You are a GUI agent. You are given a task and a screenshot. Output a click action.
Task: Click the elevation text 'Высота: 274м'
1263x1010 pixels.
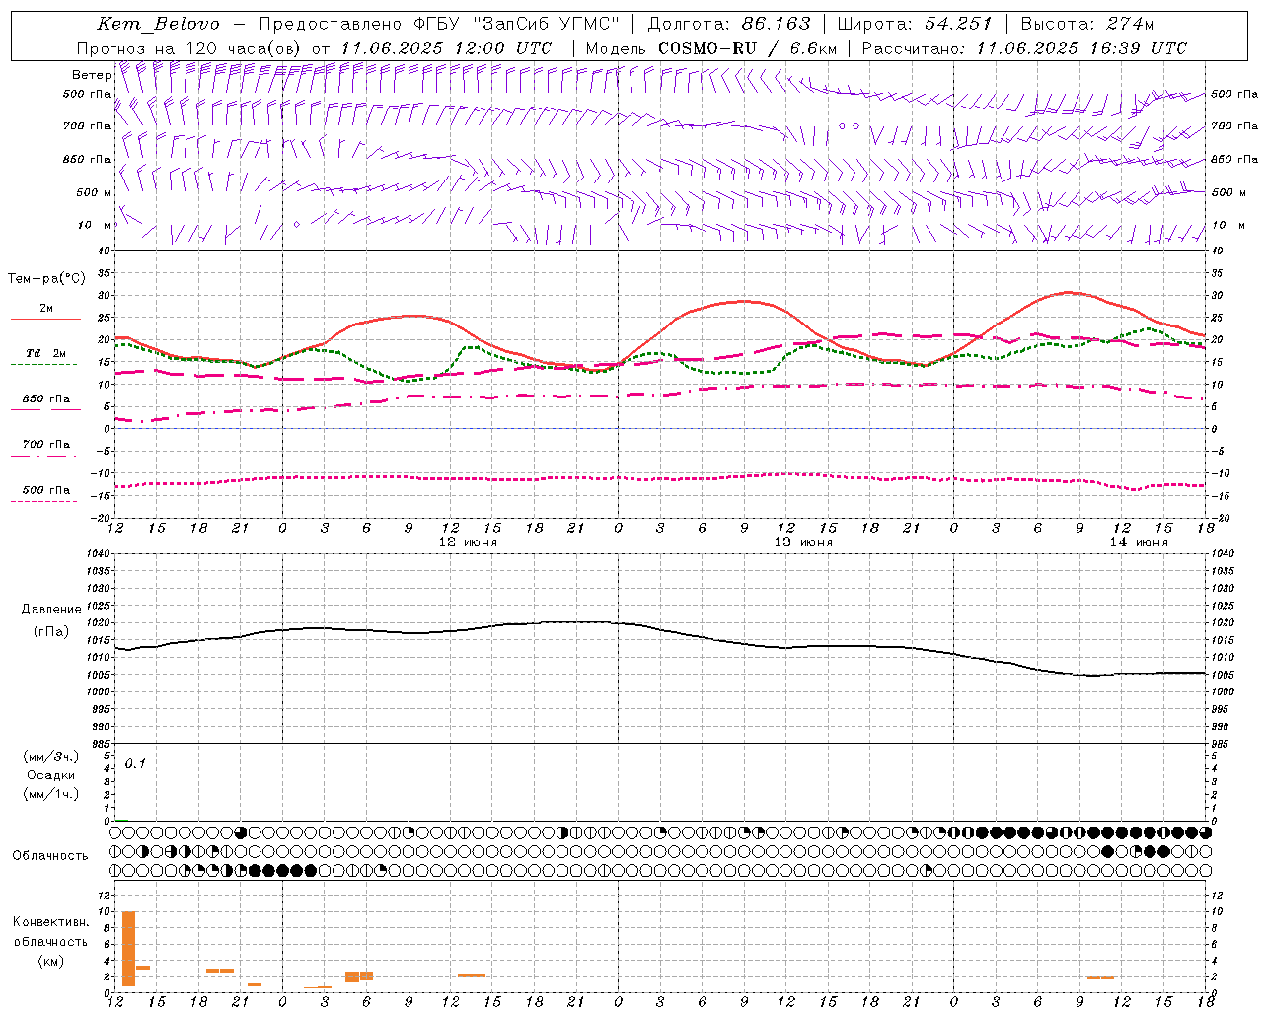(x=1087, y=24)
